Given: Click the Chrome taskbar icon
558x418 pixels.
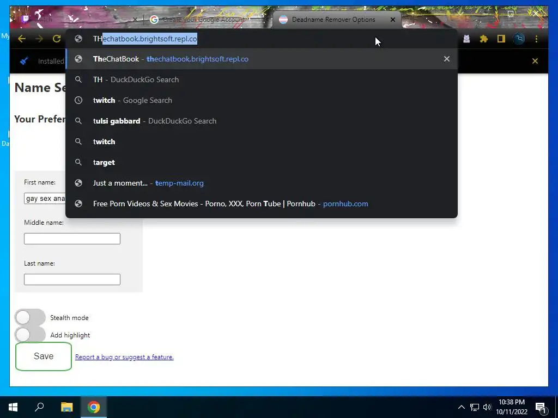Looking at the screenshot, I should 94,407.
